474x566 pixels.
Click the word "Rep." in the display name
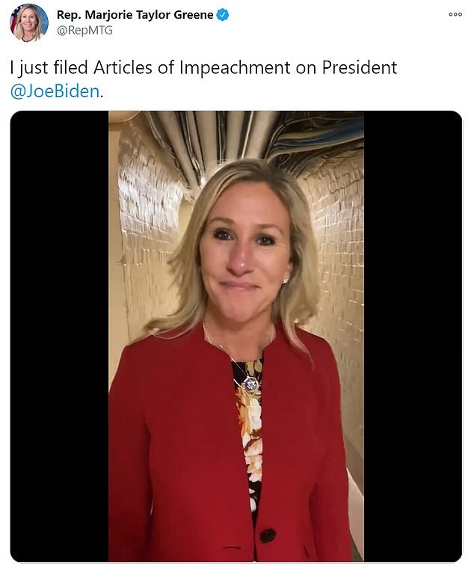click(70, 16)
